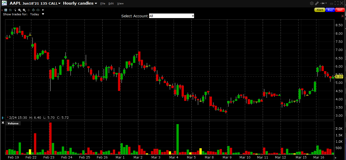Select the bar chart type toolbar icon
The height and width of the screenshot is (160, 346).
coord(10,10)
